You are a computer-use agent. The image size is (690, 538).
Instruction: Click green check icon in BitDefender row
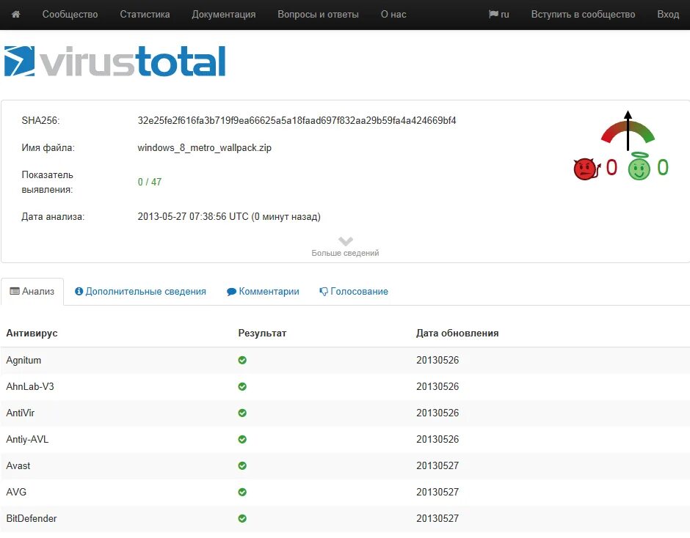(x=242, y=519)
